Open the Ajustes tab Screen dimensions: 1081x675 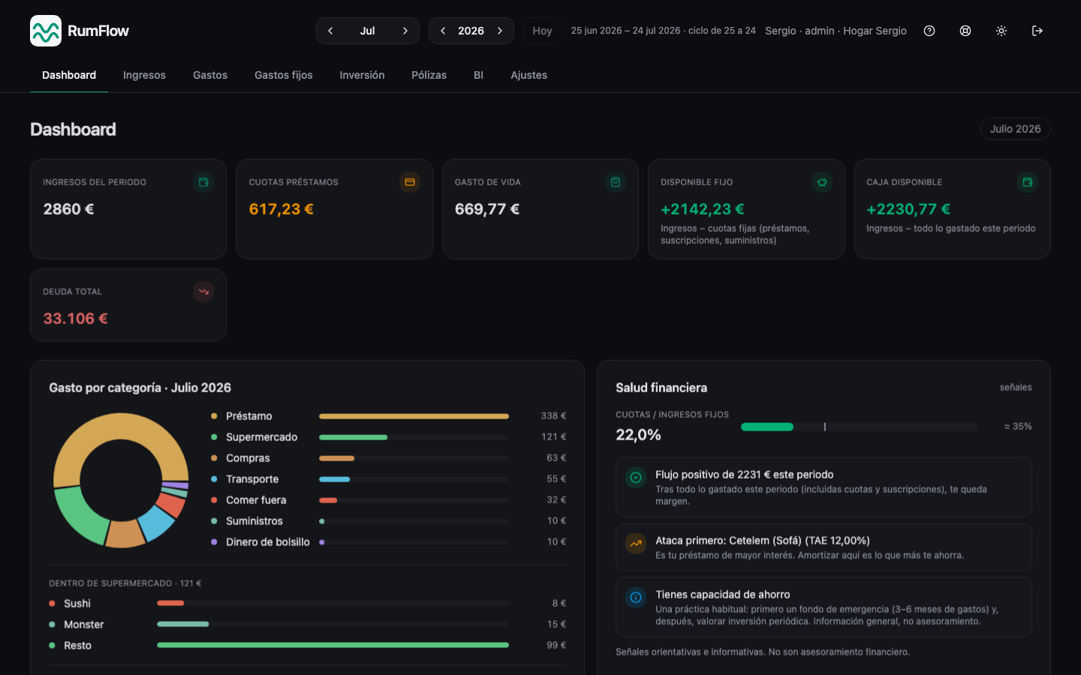tap(529, 75)
